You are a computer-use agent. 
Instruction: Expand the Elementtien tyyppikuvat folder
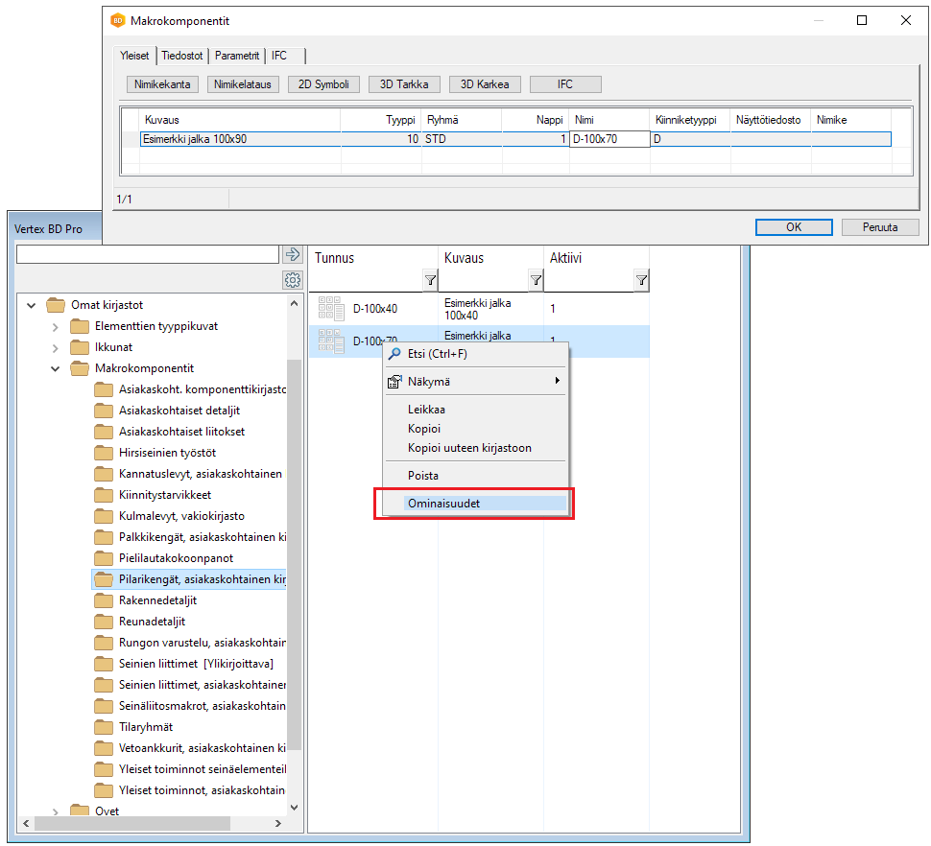point(56,326)
